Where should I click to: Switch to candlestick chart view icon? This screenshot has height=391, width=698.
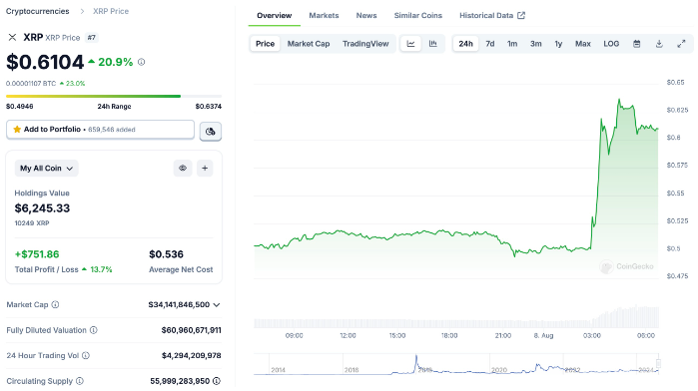(x=432, y=44)
